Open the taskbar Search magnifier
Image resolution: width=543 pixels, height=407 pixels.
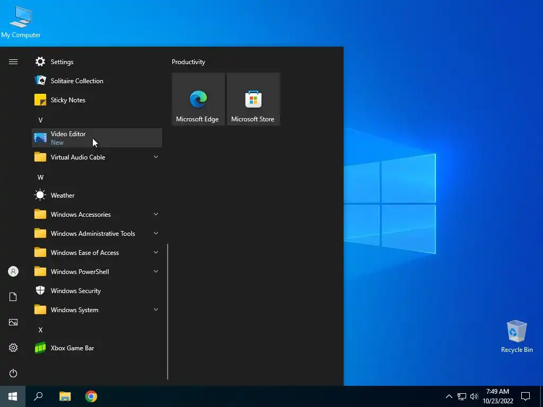[38, 396]
